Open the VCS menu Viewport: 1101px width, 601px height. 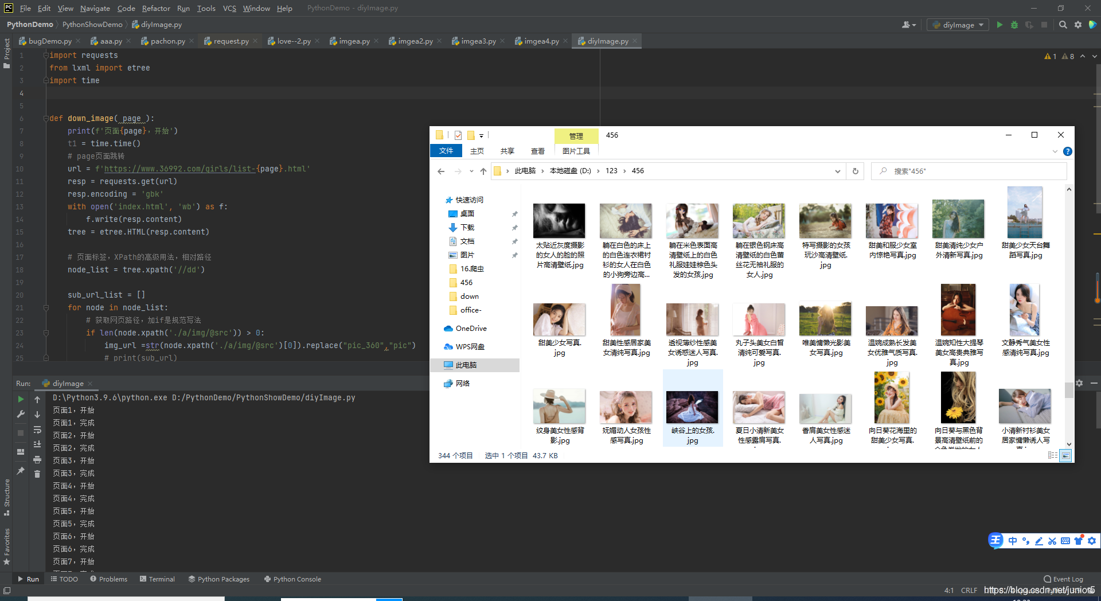229,8
